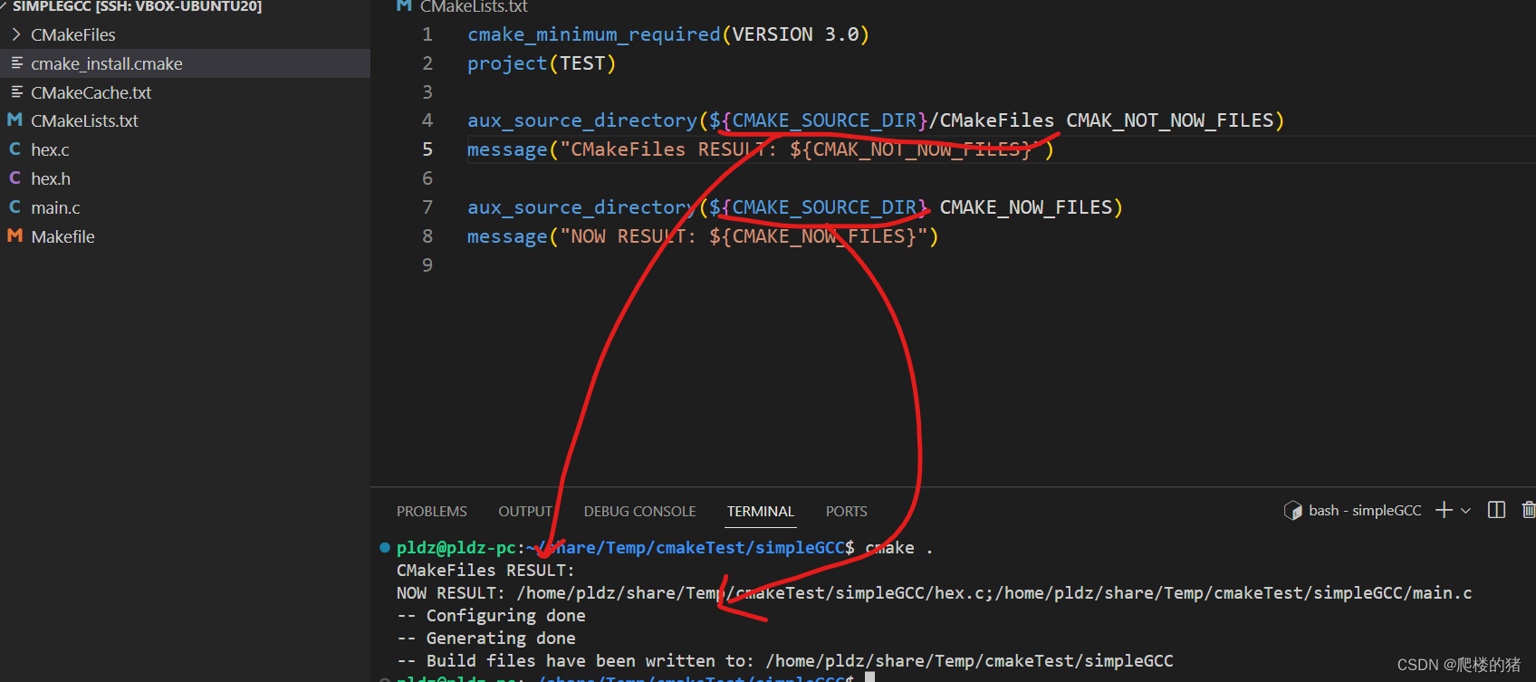Click the build files output path
Viewport: 1536px width, 682px height.
coord(969,661)
